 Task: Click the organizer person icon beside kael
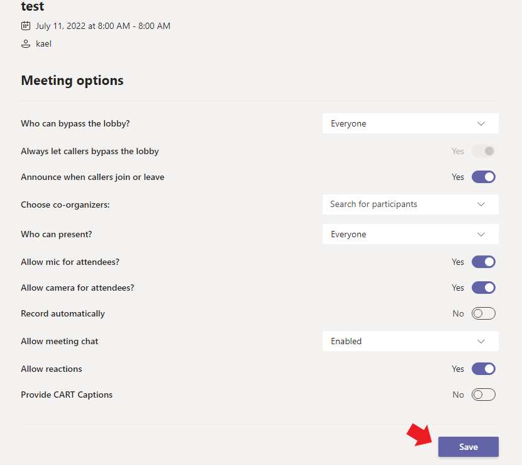pyautogui.click(x=25, y=43)
